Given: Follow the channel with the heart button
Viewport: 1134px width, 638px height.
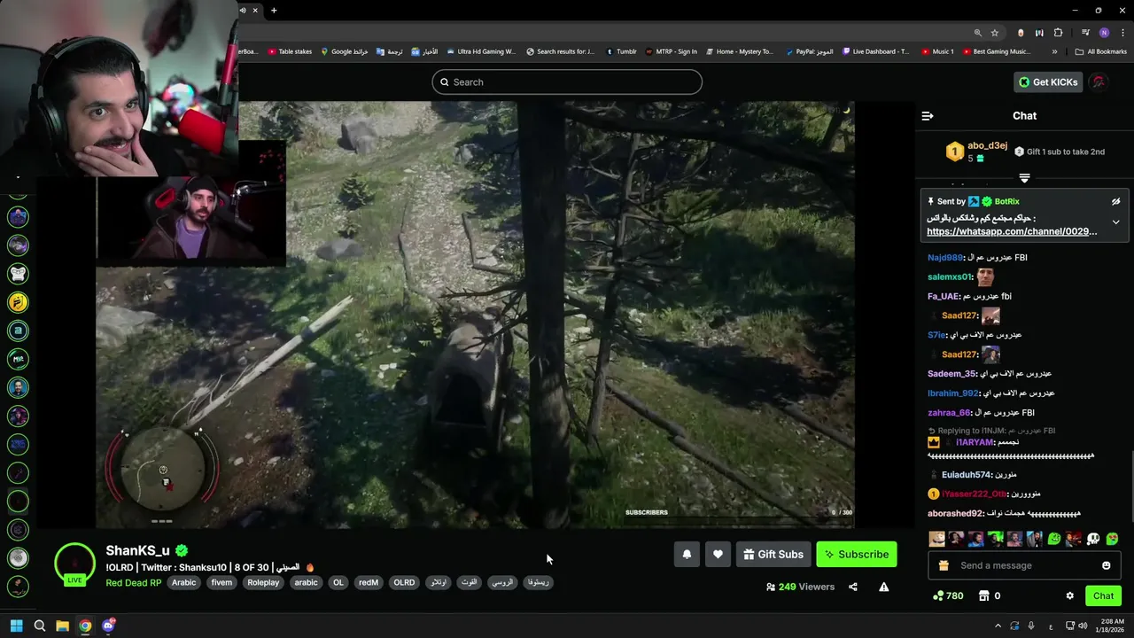Looking at the screenshot, I should pyautogui.click(x=718, y=555).
